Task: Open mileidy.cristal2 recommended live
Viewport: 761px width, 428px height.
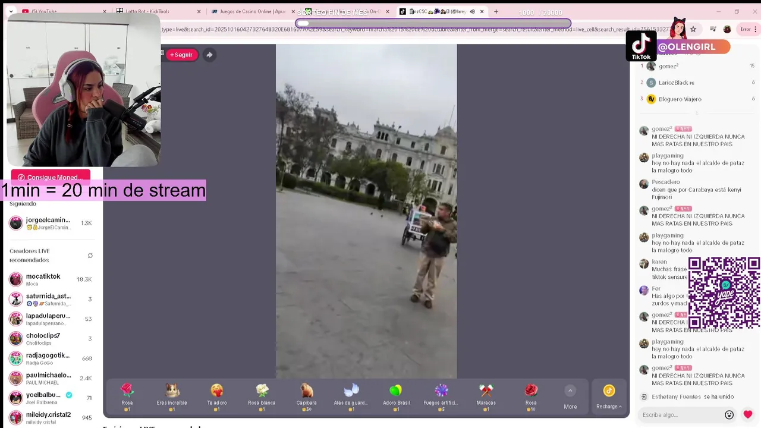Action: pyautogui.click(x=51, y=417)
